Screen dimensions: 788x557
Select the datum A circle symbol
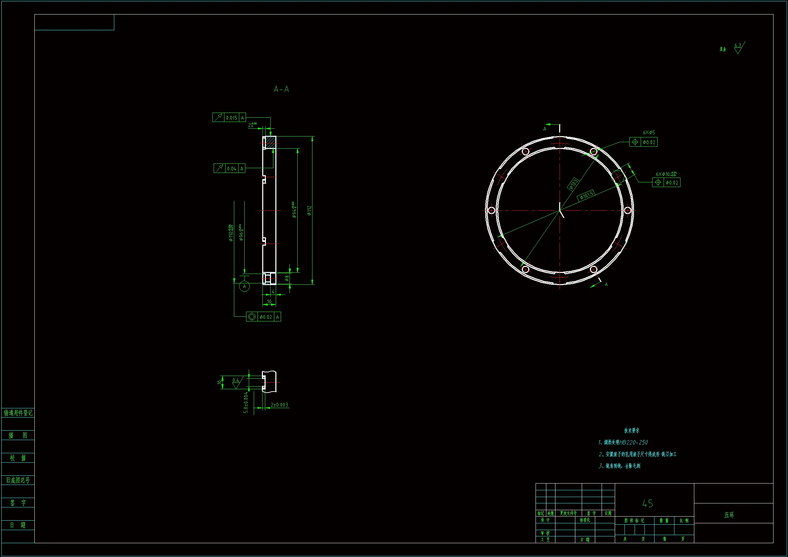pyautogui.click(x=244, y=286)
